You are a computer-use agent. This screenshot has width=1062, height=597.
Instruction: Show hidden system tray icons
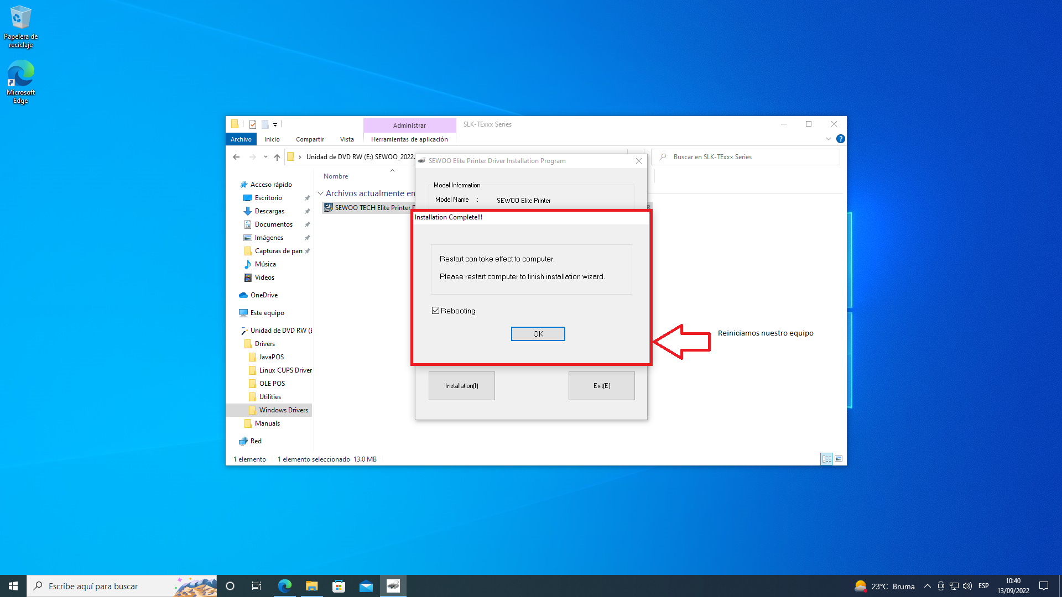tap(927, 586)
